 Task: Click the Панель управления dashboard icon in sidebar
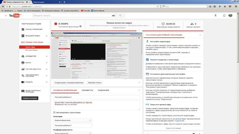23,29
